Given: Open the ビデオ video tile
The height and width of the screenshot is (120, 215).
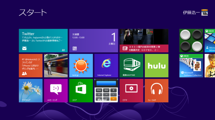Looking at the screenshot, I should point(131,91).
